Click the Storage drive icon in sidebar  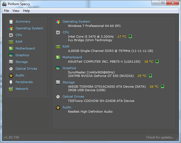click(x=11, y=62)
